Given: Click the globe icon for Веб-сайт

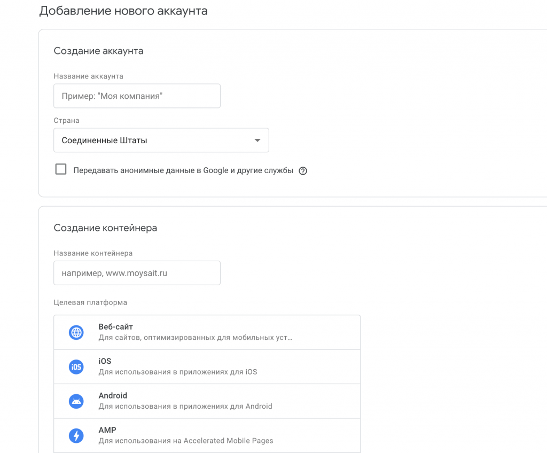Looking at the screenshot, I should (x=76, y=332).
